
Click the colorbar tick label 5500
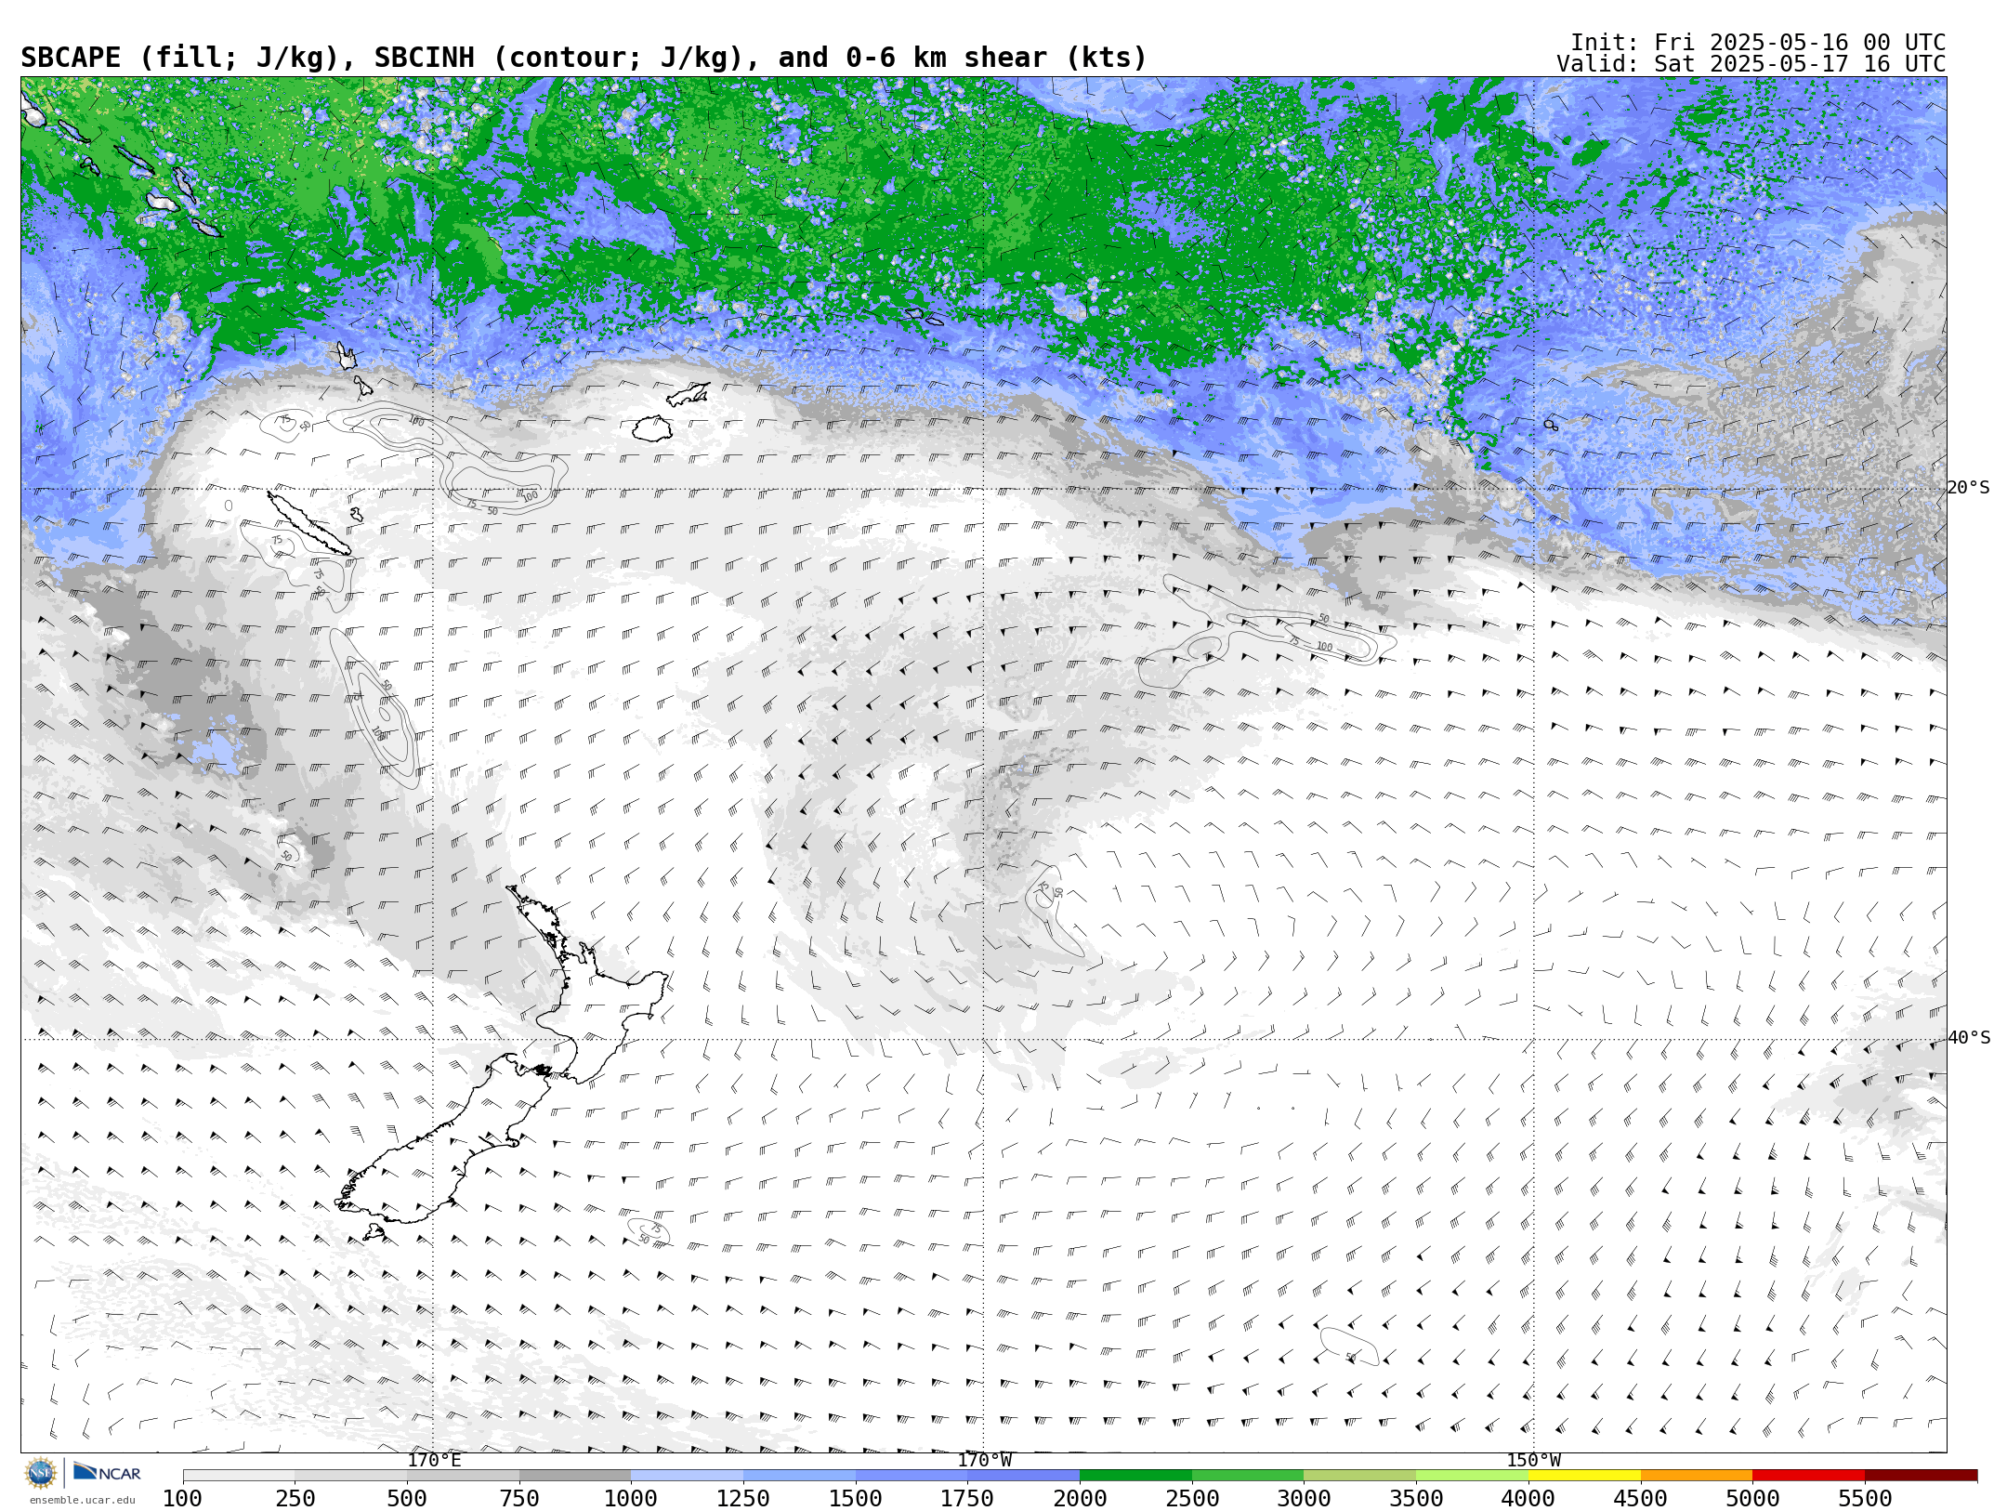point(1865,1498)
